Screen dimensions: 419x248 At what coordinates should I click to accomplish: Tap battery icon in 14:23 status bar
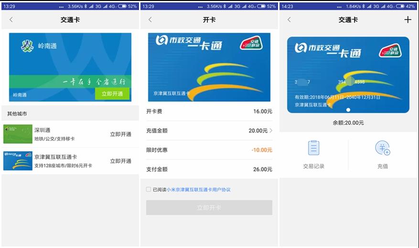pos(400,6)
